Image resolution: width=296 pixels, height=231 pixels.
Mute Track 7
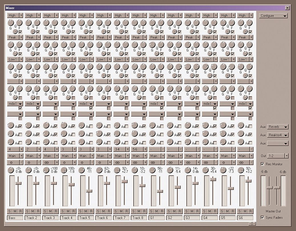point(121,211)
